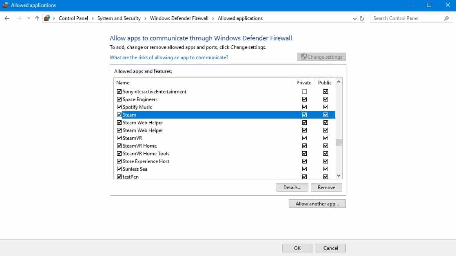Image resolution: width=456 pixels, height=256 pixels.
Task: Confirm changes with the OK button
Action: (297, 248)
